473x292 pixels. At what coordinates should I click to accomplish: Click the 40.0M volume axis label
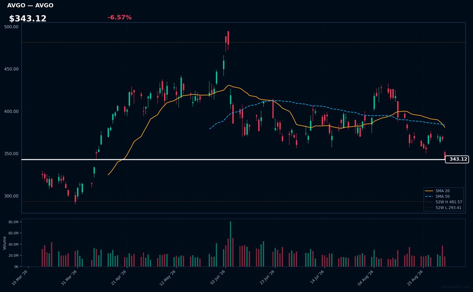(13, 244)
